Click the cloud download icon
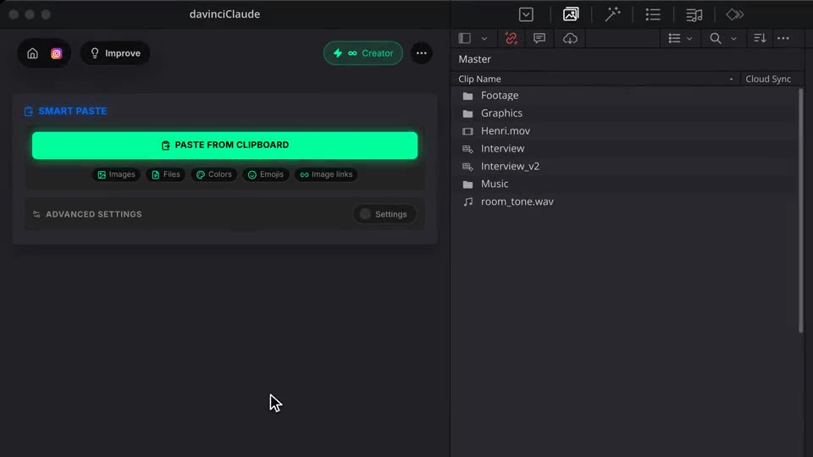 (x=570, y=38)
